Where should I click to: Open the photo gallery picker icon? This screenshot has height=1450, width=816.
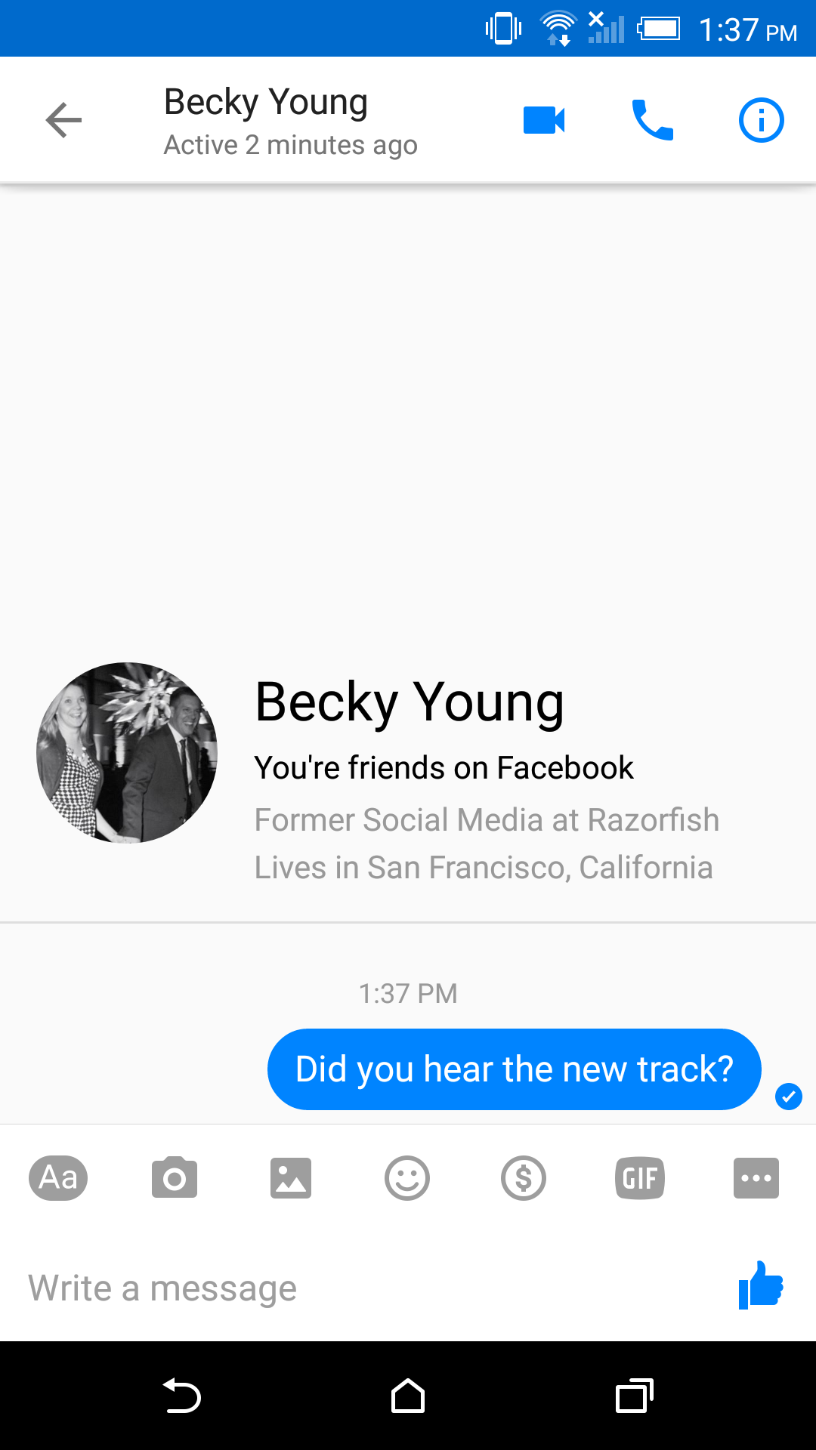291,1177
